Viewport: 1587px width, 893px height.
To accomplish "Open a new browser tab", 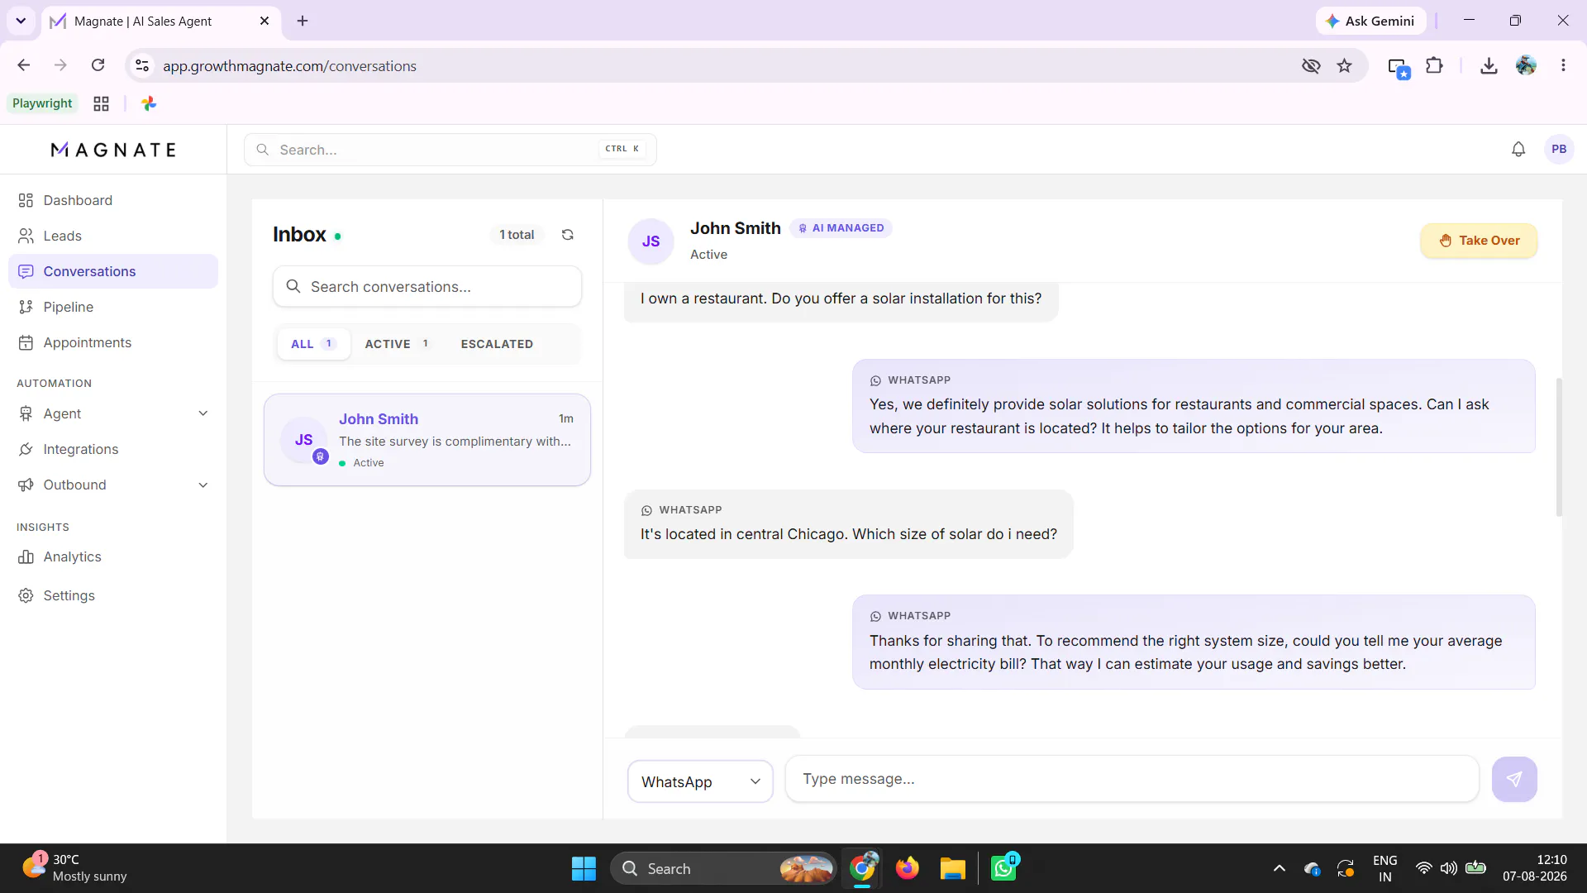I will tap(303, 21).
